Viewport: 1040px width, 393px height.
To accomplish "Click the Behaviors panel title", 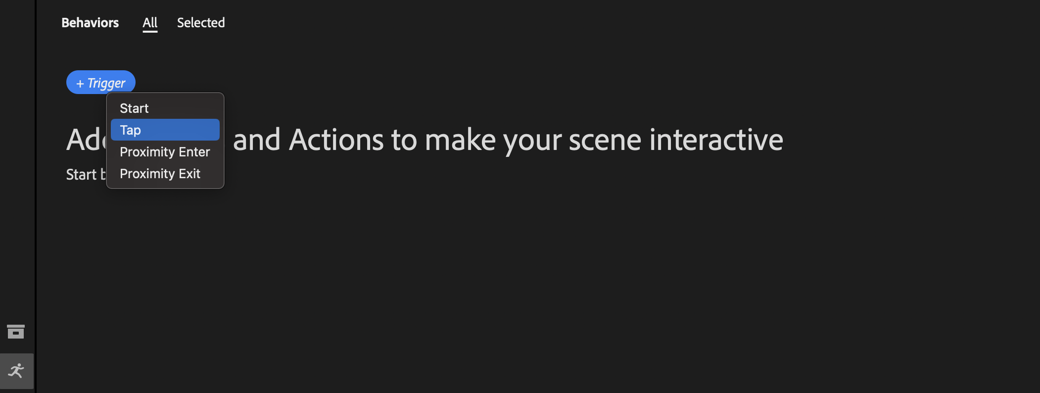I will coord(90,23).
